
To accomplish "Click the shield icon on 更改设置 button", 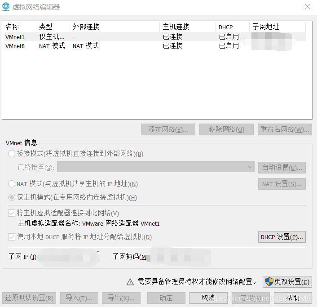I will 269,281.
